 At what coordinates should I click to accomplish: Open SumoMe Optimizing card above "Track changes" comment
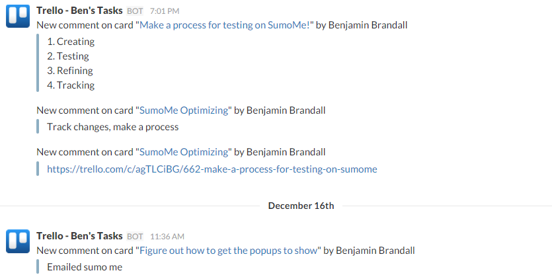(x=184, y=110)
